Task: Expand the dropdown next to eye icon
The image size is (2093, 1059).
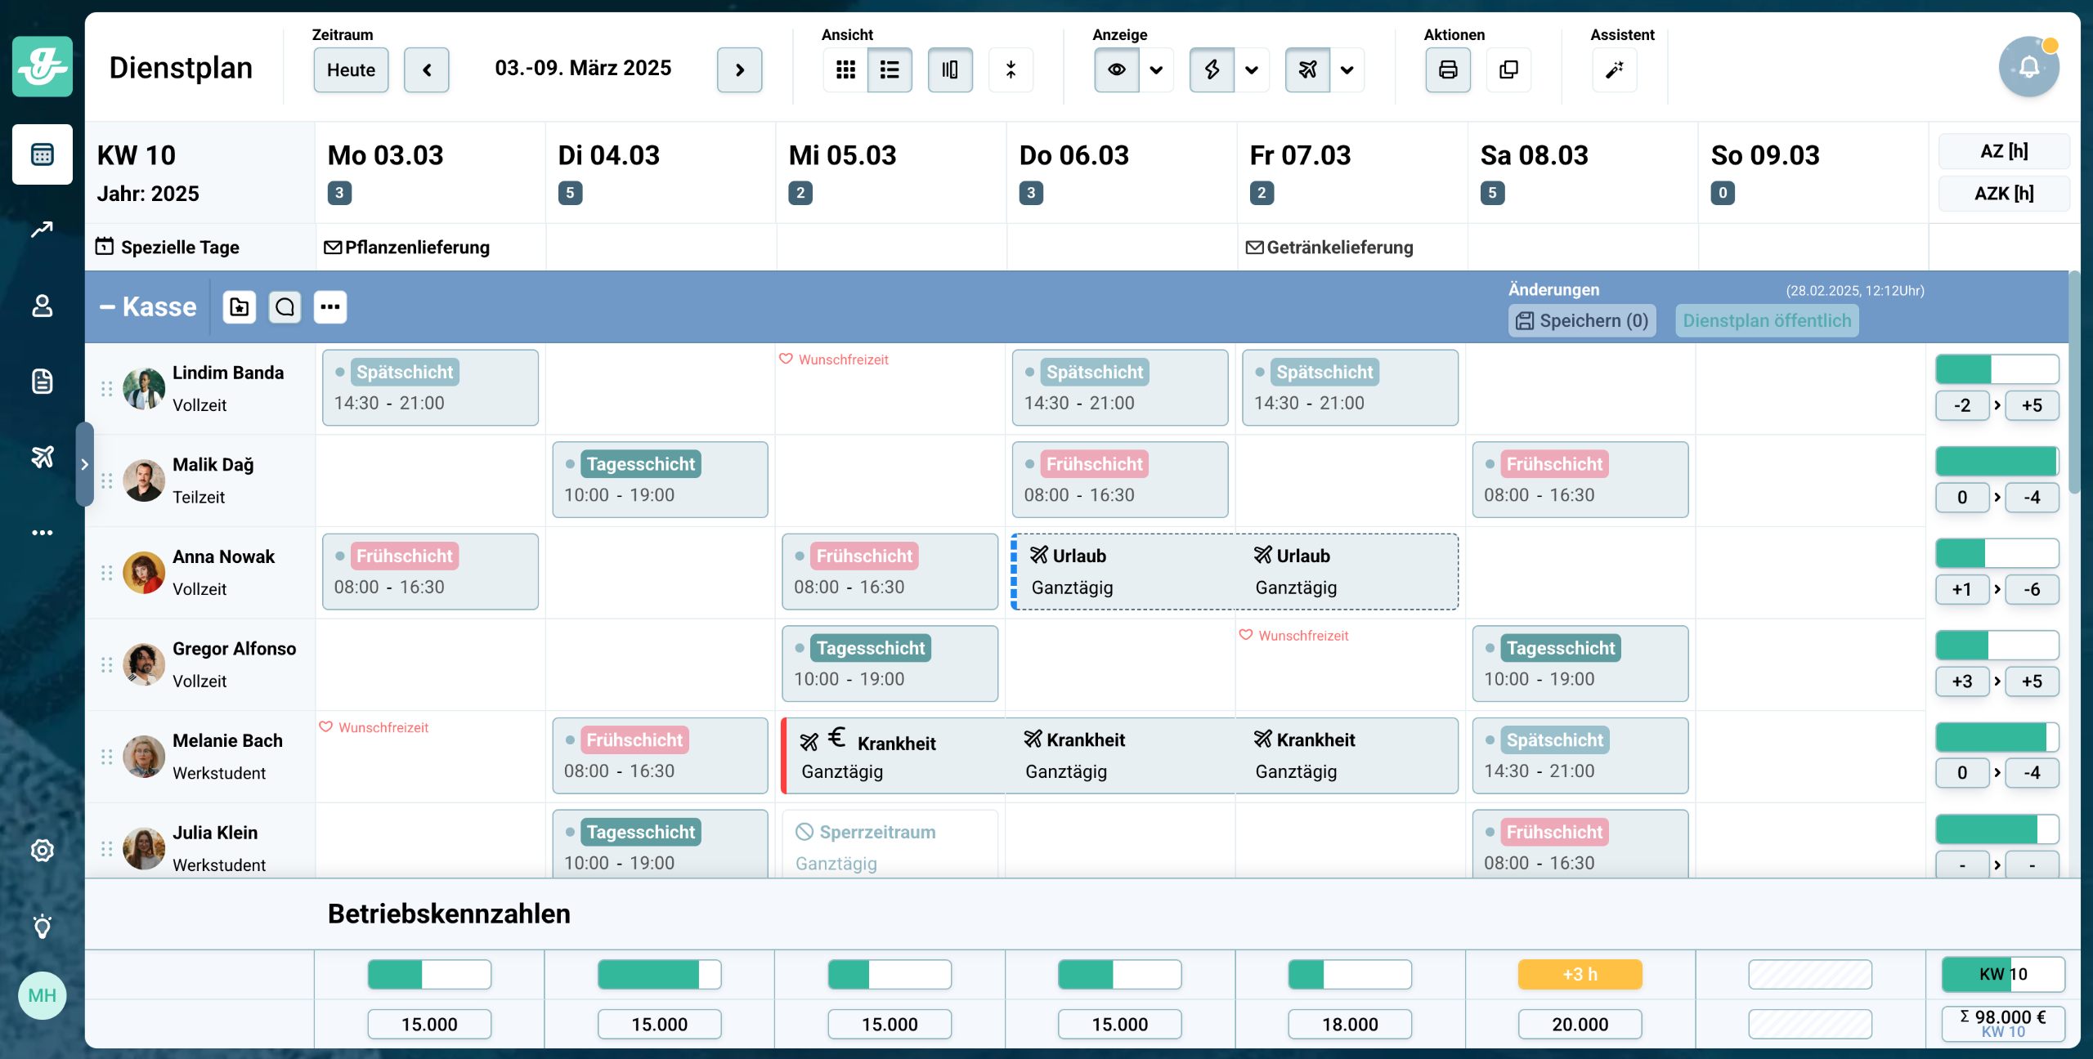Action: (1156, 69)
